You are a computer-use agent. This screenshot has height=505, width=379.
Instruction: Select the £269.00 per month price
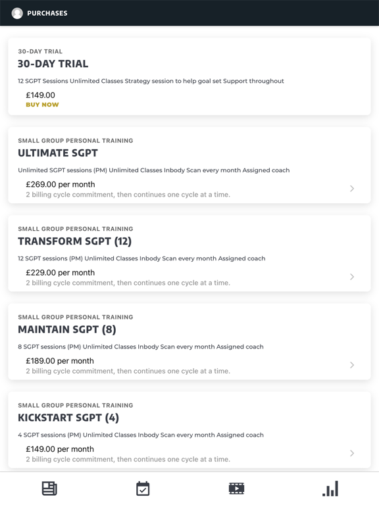(x=61, y=185)
